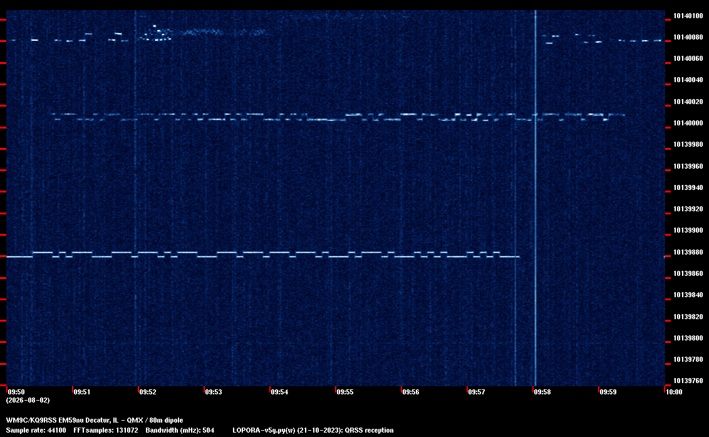Viewport: 709px width, 437px height.
Task: Click the 09:55 time label
Action: pyautogui.click(x=345, y=392)
